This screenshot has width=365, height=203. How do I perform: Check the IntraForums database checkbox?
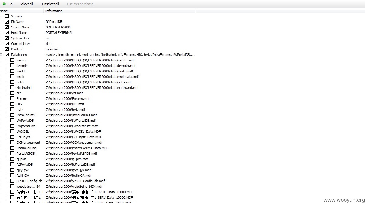[x=12, y=115]
